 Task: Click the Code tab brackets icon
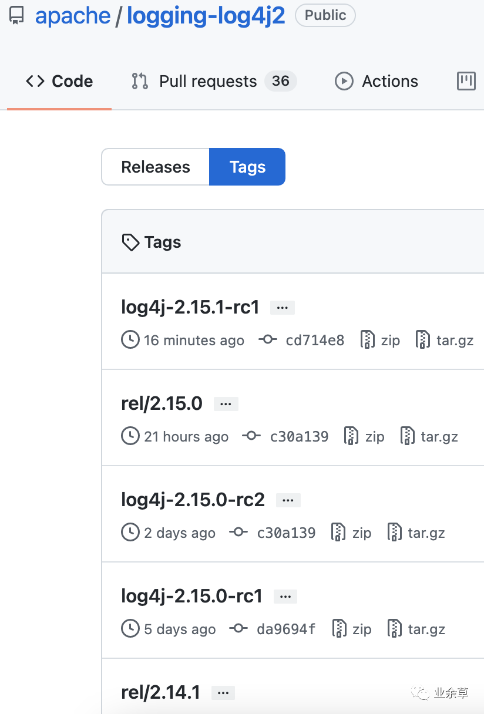35,81
